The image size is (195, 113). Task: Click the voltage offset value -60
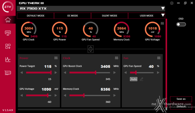[x=49, y=102]
